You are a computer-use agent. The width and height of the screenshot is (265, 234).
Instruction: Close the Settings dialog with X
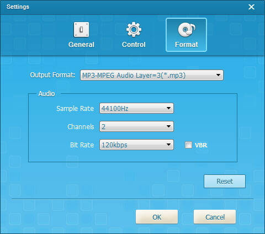click(251, 7)
